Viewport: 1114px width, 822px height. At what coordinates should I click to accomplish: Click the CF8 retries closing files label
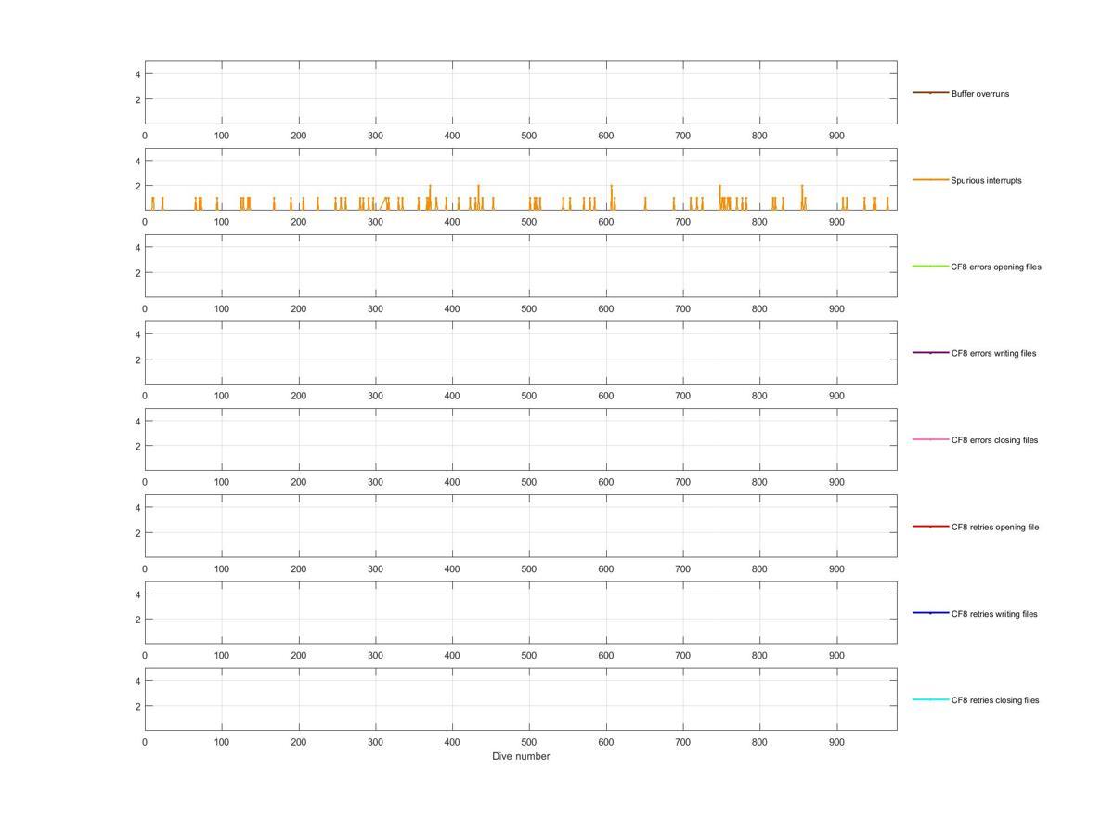click(995, 700)
